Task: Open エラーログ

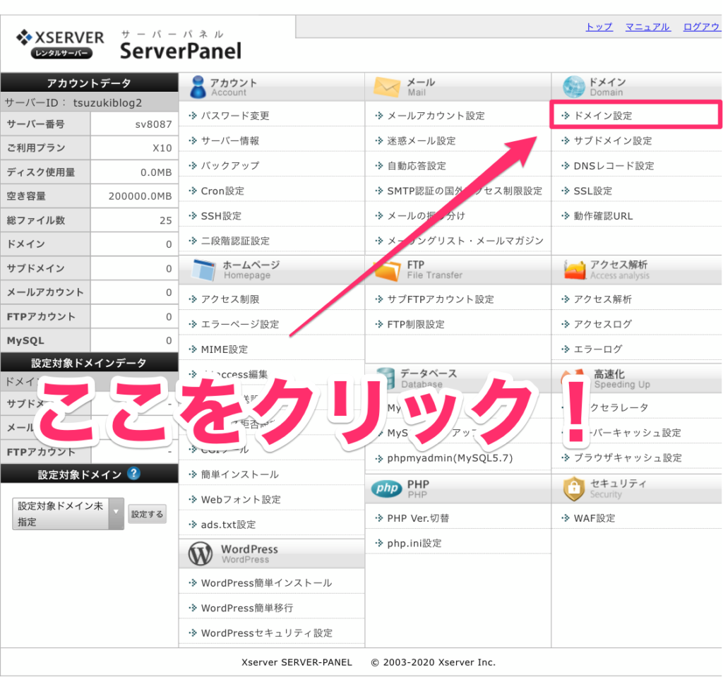Action: pyautogui.click(x=597, y=349)
